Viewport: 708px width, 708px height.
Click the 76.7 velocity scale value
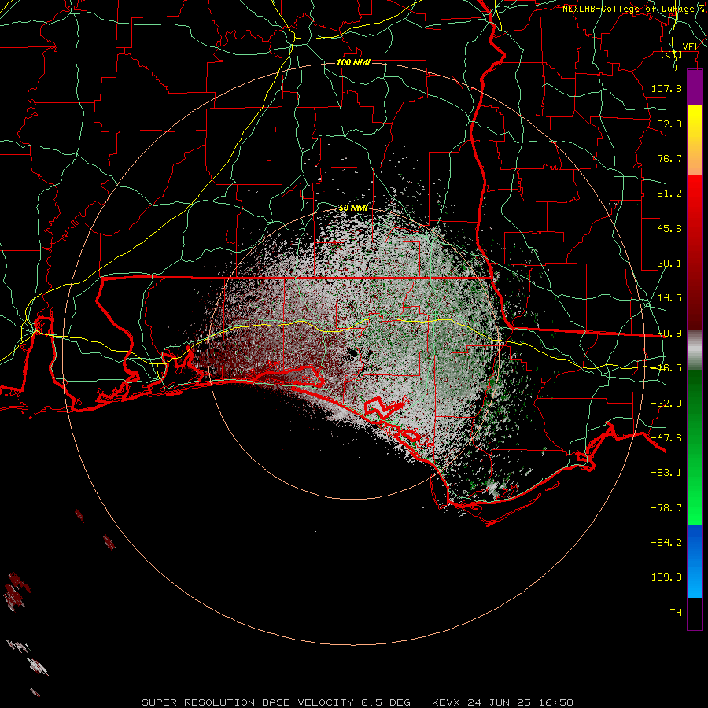pos(669,158)
